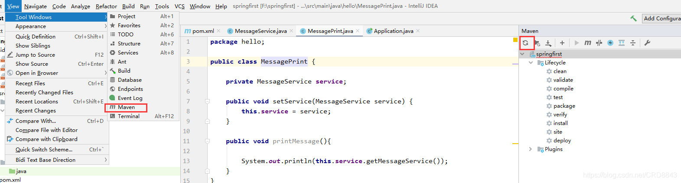Click the Run Maven Build play icon
This screenshot has width=681, height=183.
click(577, 43)
